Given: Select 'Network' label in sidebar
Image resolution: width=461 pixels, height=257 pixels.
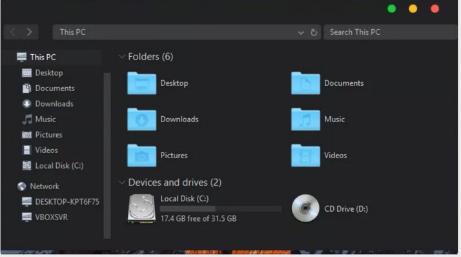Looking at the screenshot, I should tap(45, 187).
